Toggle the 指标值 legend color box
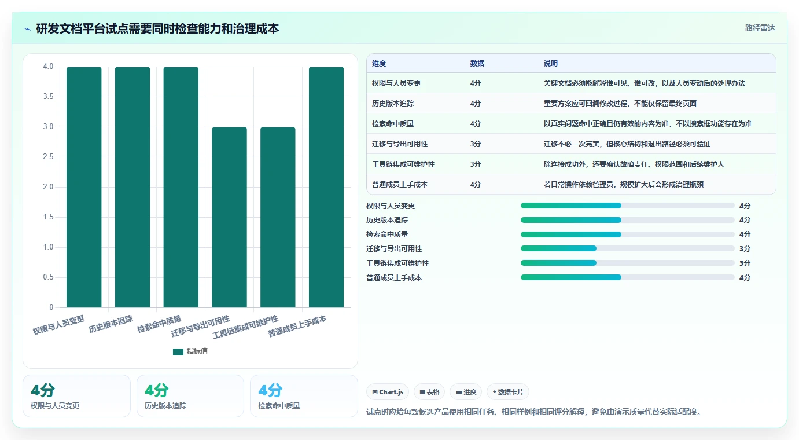 click(178, 351)
